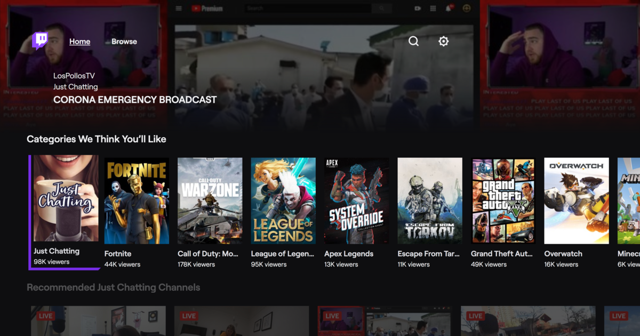Open the settings gear icon
Screen dimensions: 640x336
[x=444, y=41]
